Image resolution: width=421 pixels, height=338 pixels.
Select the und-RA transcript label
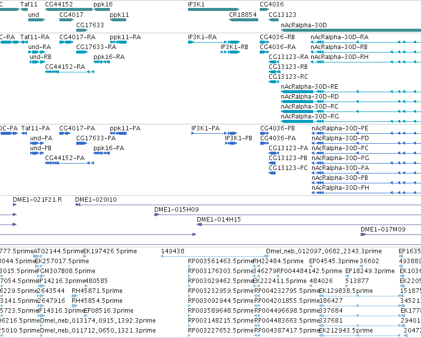pos(40,47)
